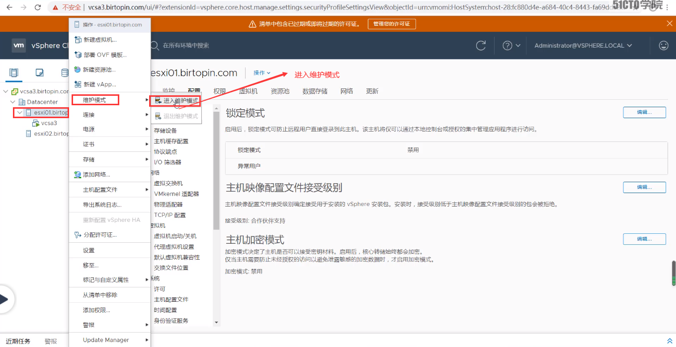Choose 导出系统日志 menu entry
Screen dimensions: 676x347
[109, 205]
